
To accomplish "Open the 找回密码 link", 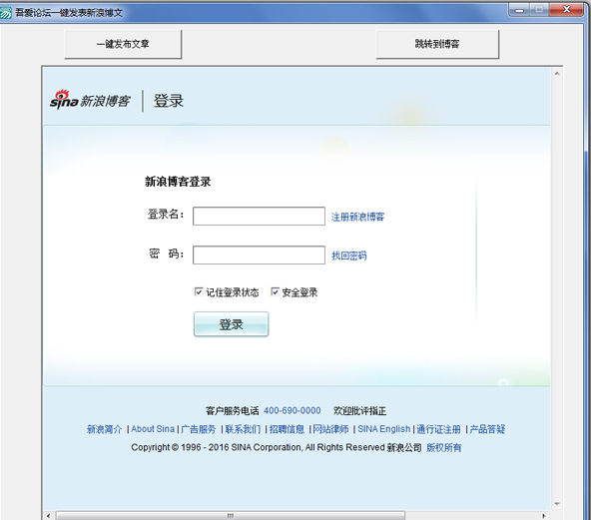I will pos(349,256).
